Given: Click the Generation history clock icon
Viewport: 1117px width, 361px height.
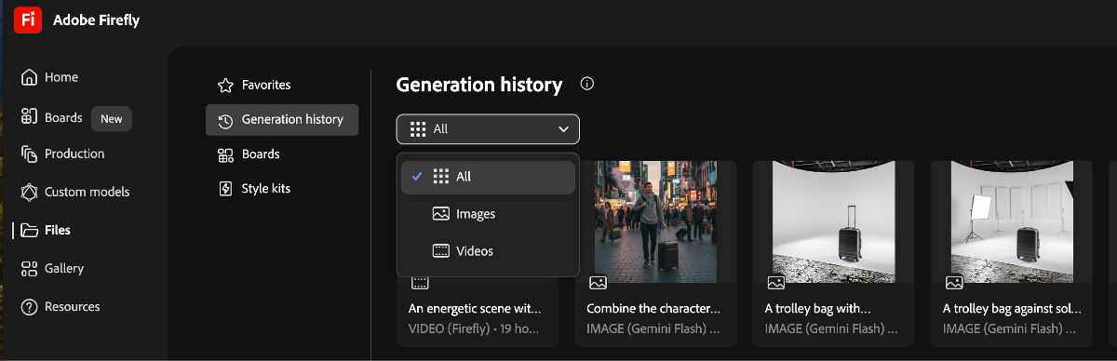Looking at the screenshot, I should [225, 120].
